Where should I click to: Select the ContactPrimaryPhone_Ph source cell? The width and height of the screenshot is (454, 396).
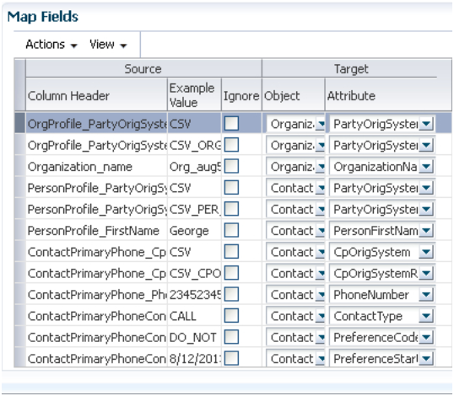[x=96, y=295]
